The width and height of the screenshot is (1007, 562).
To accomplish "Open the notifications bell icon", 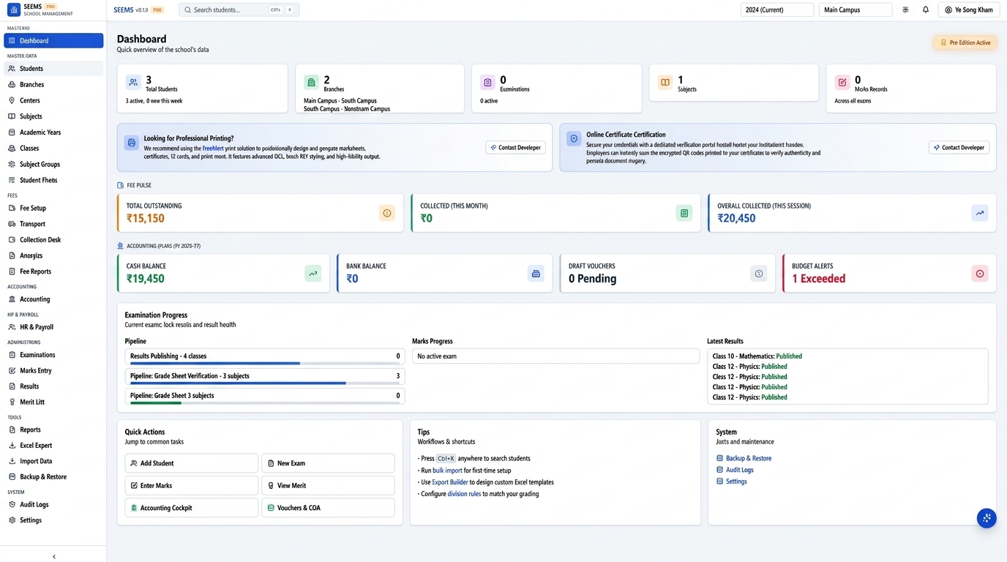I will coord(925,10).
